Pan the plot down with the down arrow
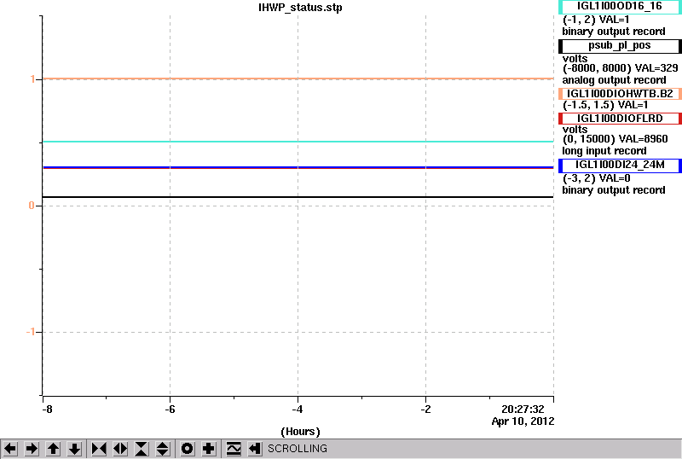Image resolution: width=682 pixels, height=459 pixels. point(74,449)
